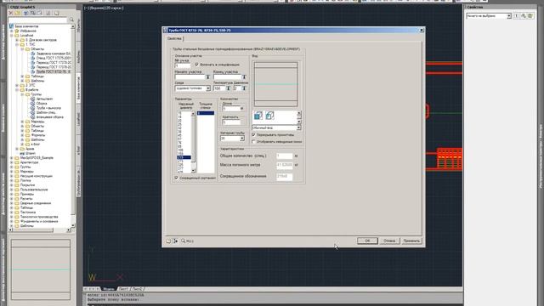Select the Автоштамп item in the tree
Viewport: 544px width, 306px height.
44,99
